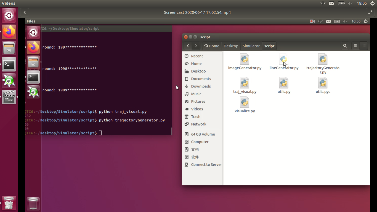Open Videos in the Files sidebar

pos(202,109)
